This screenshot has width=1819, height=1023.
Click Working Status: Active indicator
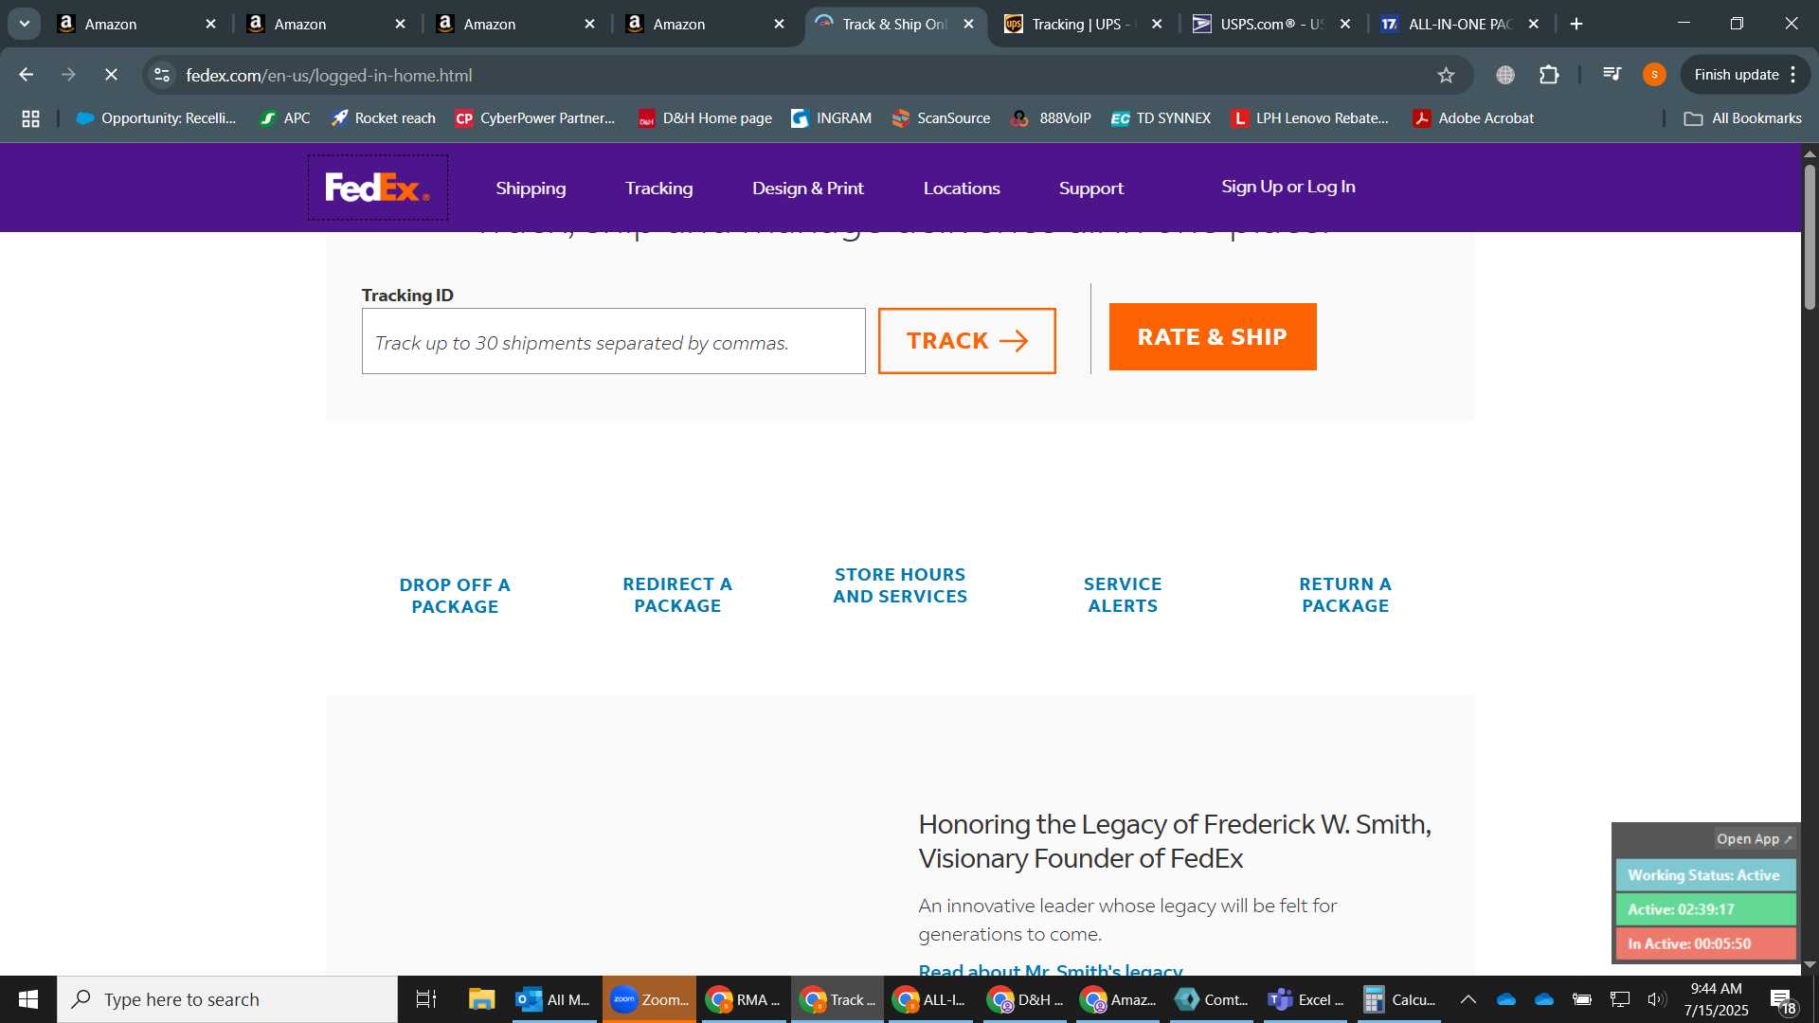(1705, 875)
